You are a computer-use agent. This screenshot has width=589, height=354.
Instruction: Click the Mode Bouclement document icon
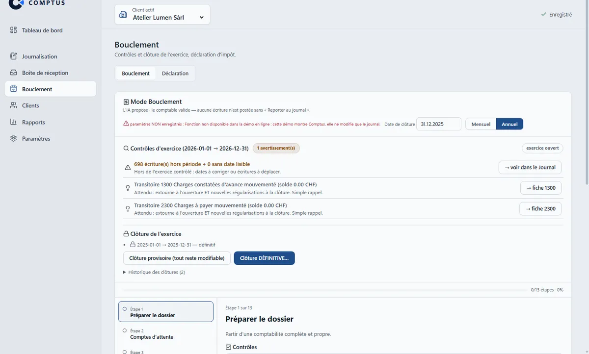(126, 102)
